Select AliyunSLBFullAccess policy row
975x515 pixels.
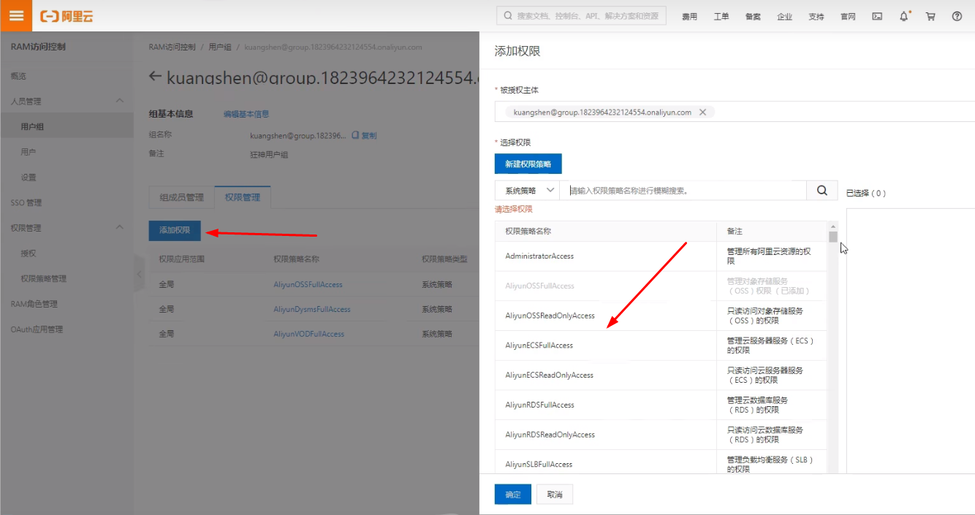tap(661, 462)
